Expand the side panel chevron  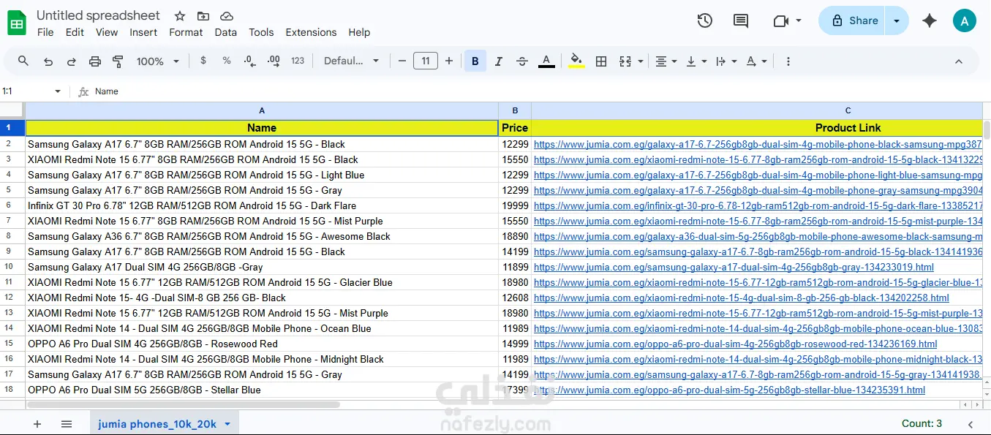click(971, 424)
